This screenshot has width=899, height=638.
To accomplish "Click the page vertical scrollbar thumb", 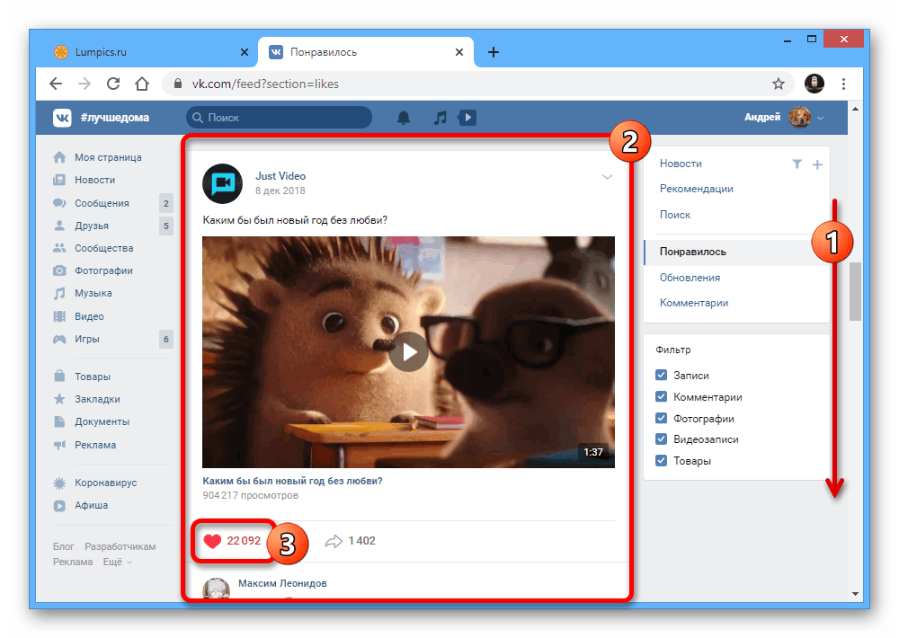I will [855, 292].
